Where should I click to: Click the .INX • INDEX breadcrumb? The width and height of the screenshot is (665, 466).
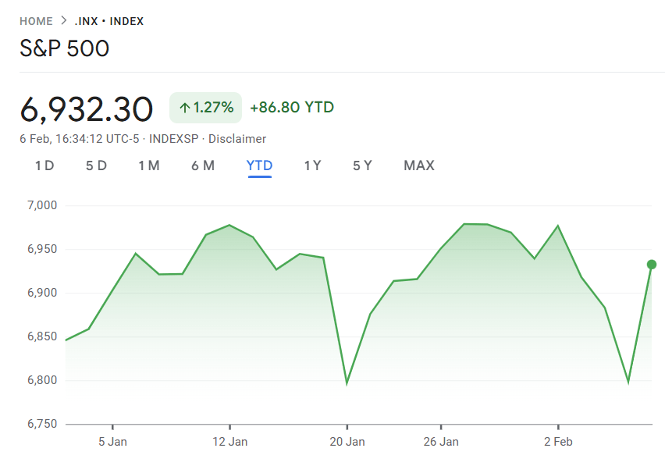(109, 21)
